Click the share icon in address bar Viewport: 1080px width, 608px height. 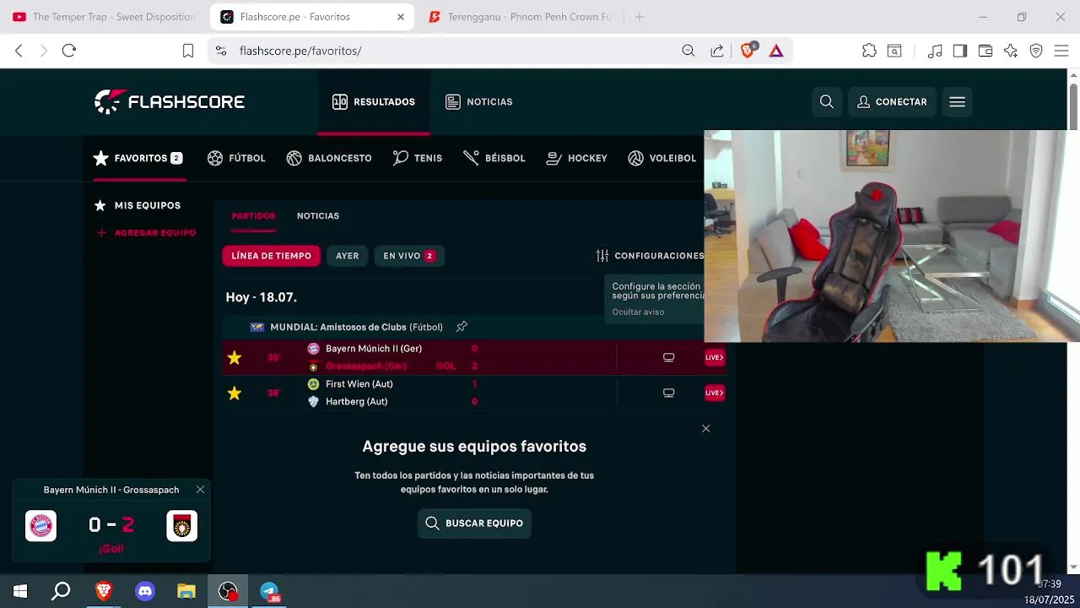pyautogui.click(x=717, y=51)
